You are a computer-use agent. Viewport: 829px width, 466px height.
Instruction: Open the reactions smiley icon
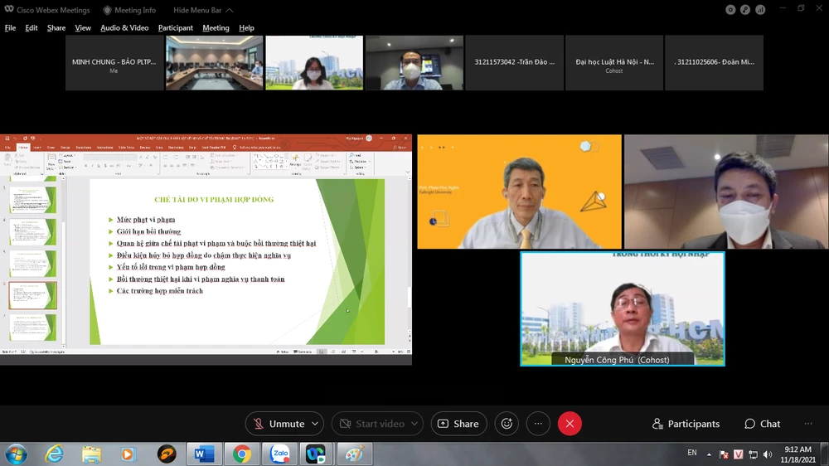tap(507, 424)
